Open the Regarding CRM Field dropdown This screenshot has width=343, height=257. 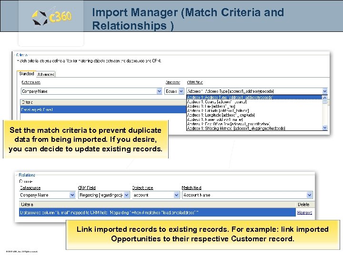126,195
